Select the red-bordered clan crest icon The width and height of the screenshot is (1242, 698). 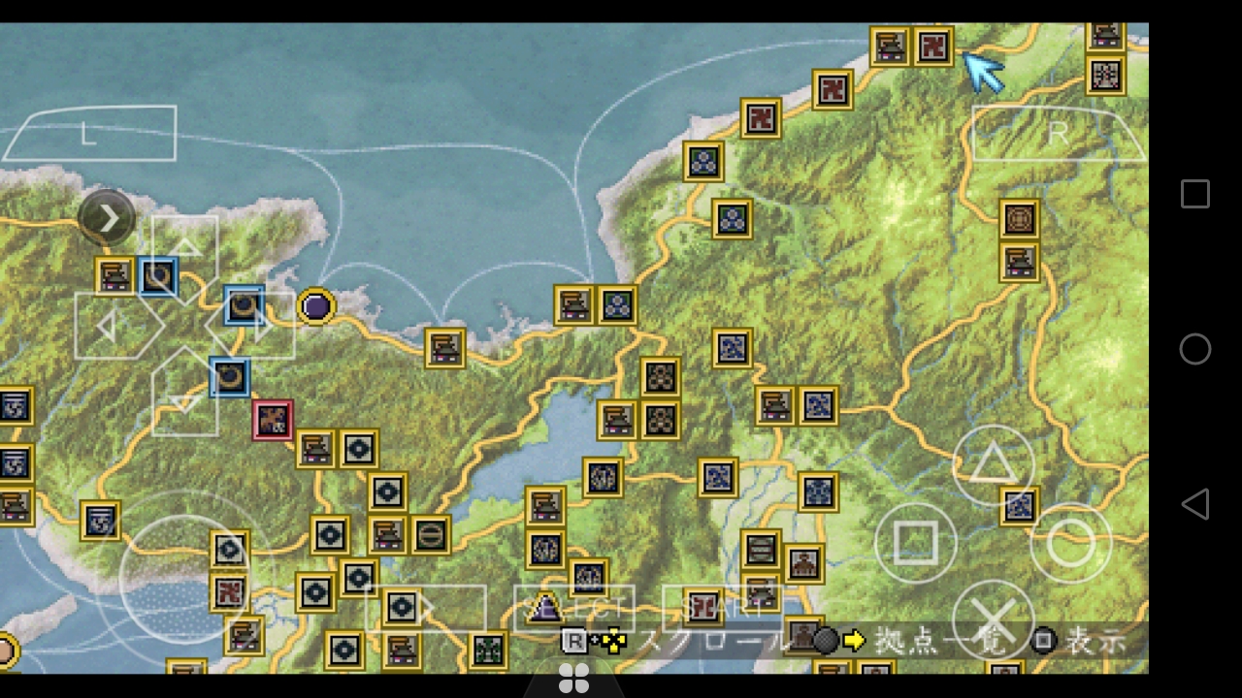(x=273, y=420)
